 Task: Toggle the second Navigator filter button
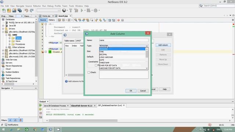(15, 120)
